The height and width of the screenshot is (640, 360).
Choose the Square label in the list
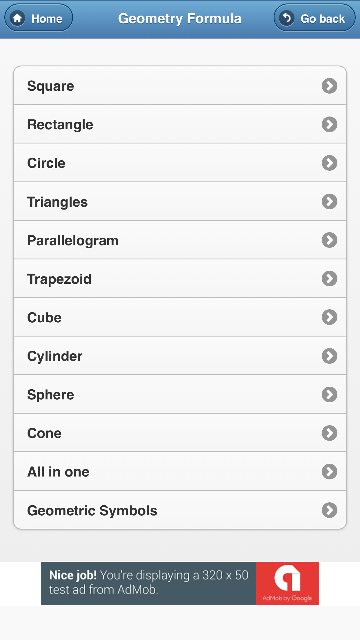[50, 86]
